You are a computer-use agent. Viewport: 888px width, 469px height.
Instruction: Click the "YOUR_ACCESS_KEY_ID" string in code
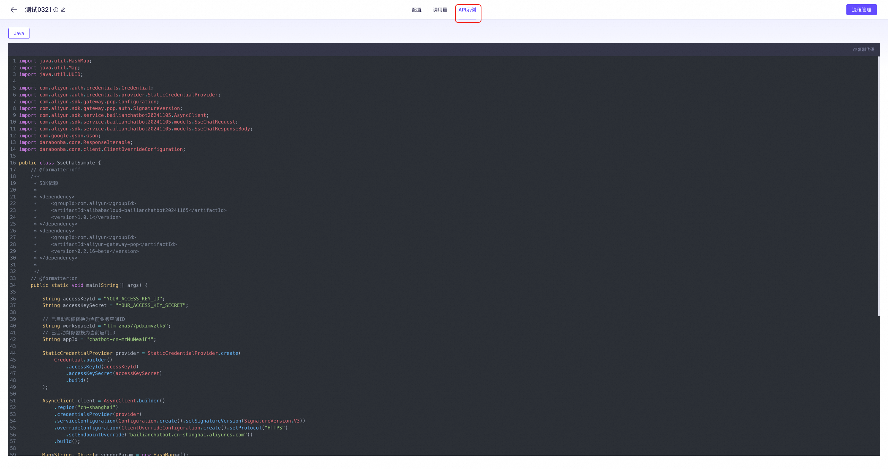[133, 299]
